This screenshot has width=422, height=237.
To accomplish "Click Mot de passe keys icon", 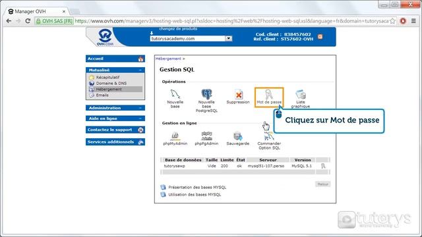I will click(x=268, y=95).
